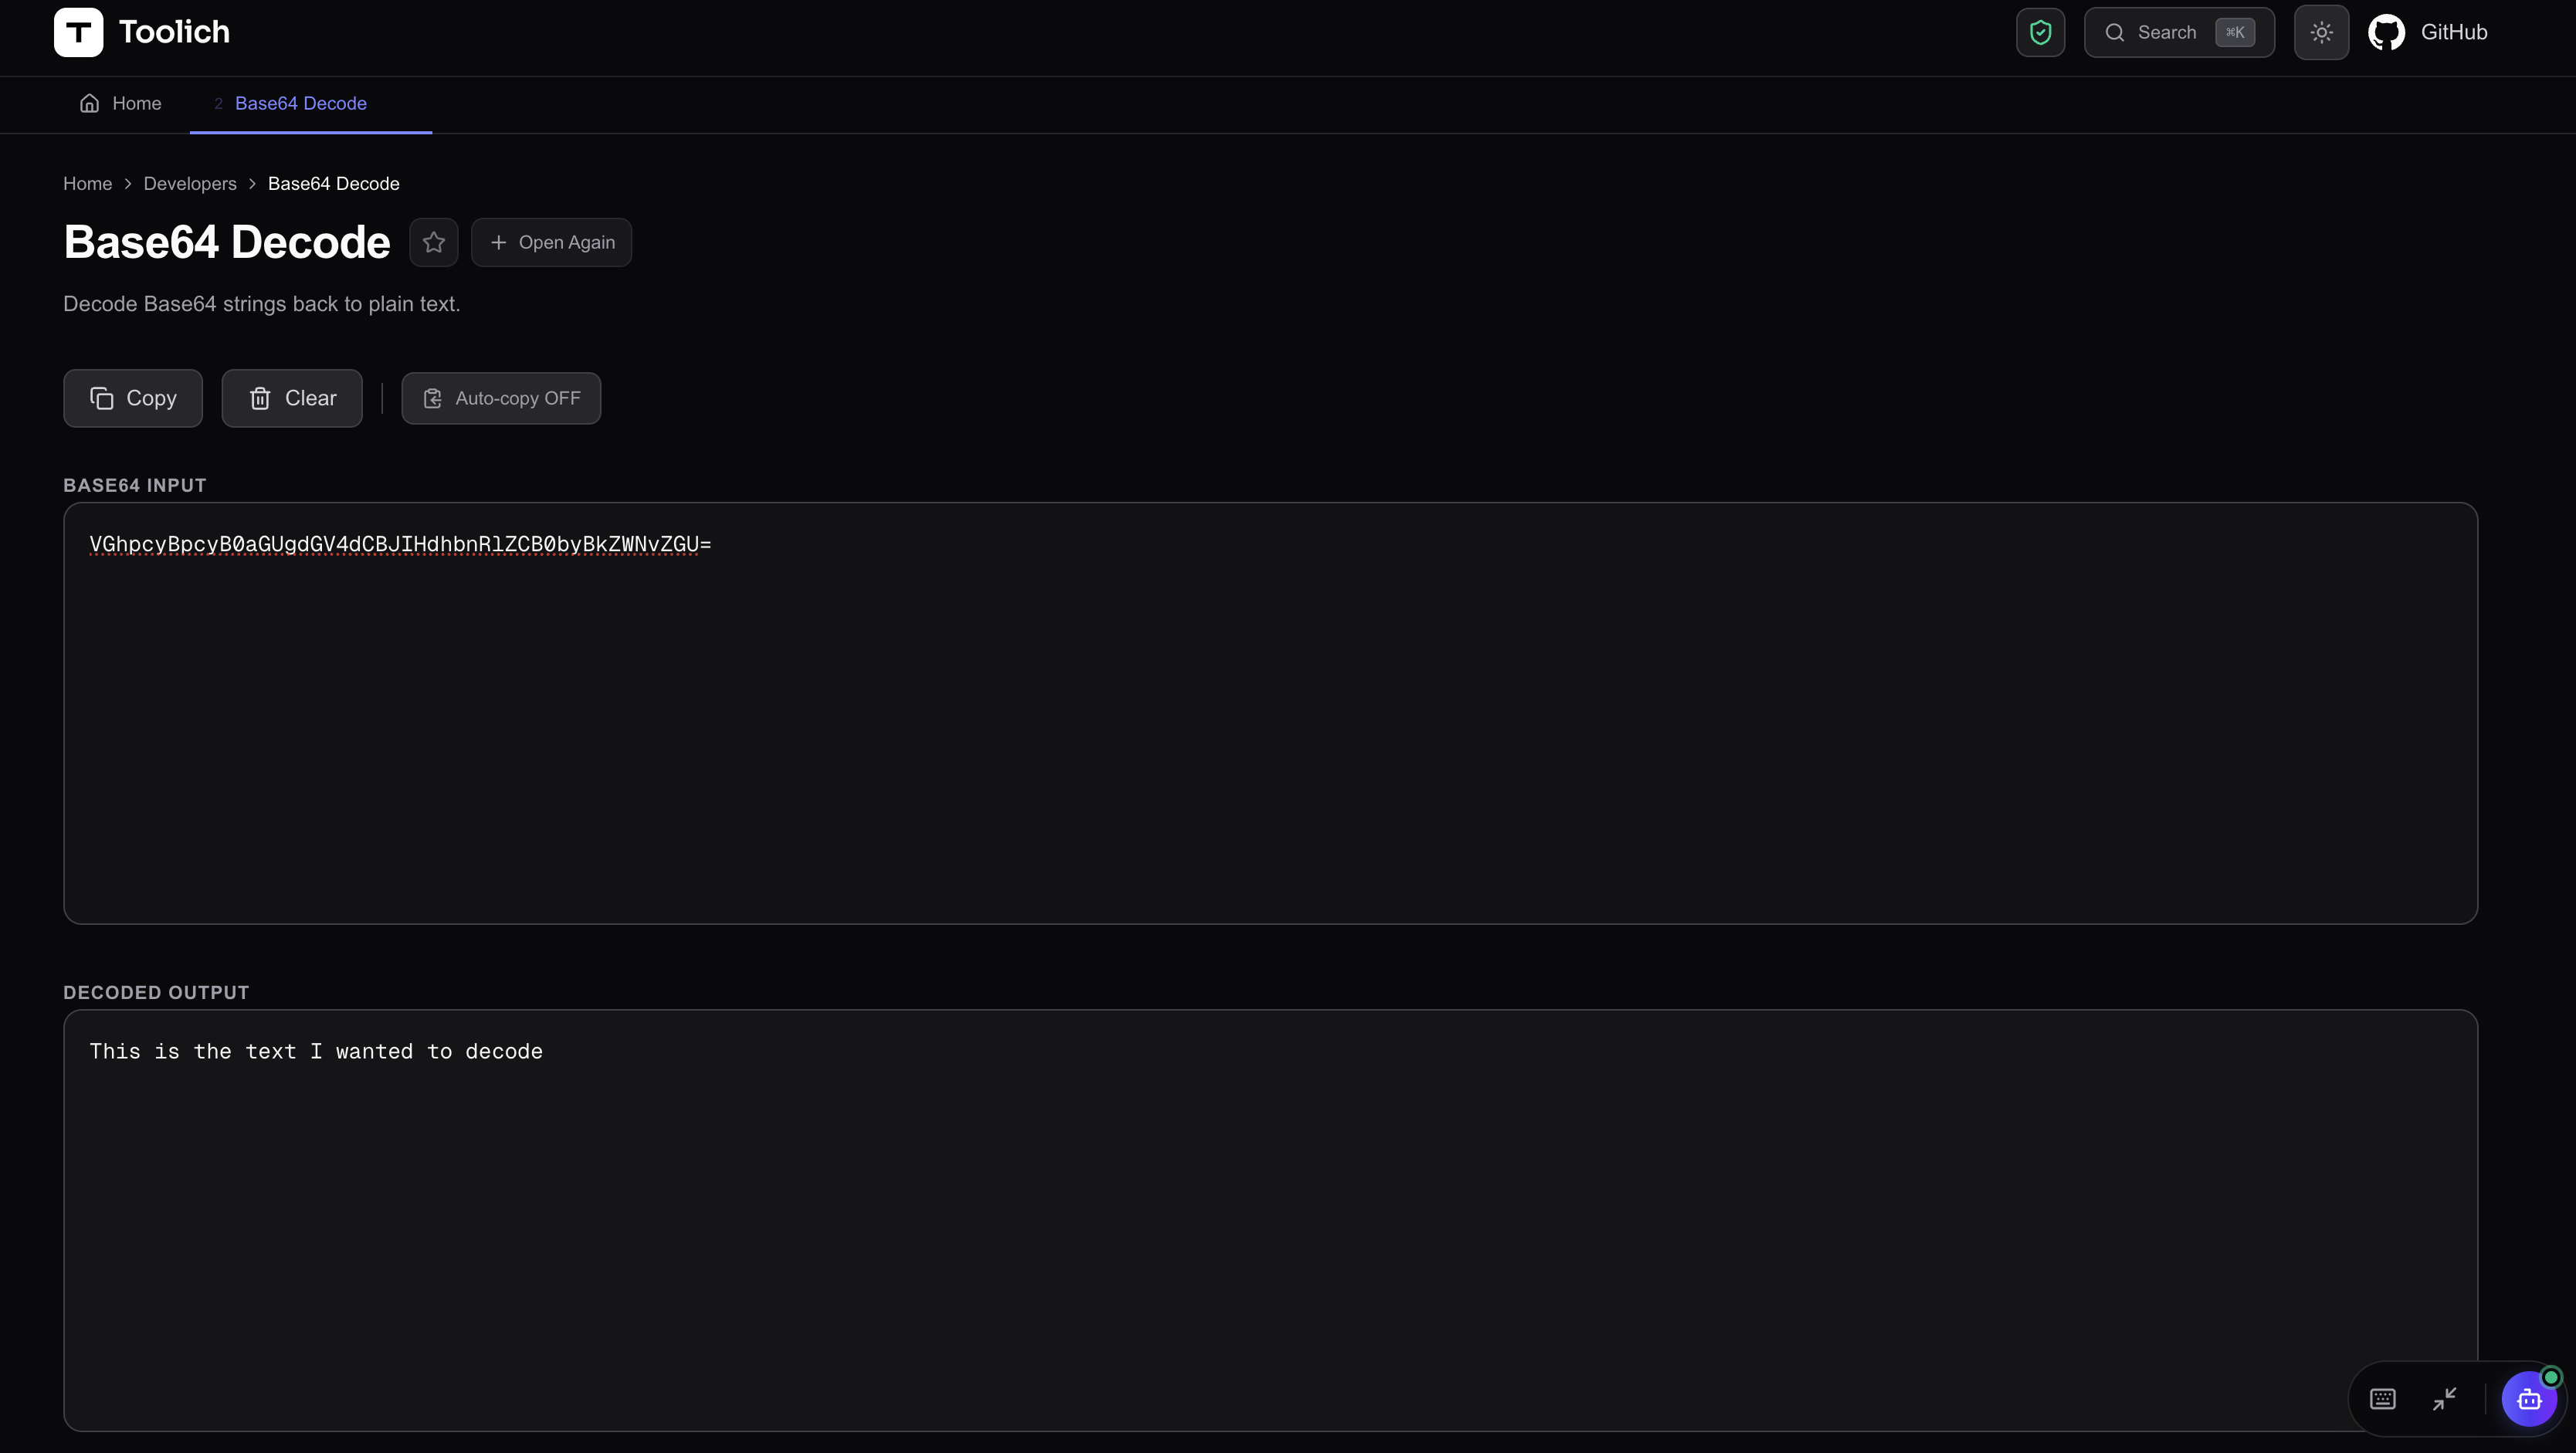
Task: Go to Home in breadcrumb
Action: (87, 184)
